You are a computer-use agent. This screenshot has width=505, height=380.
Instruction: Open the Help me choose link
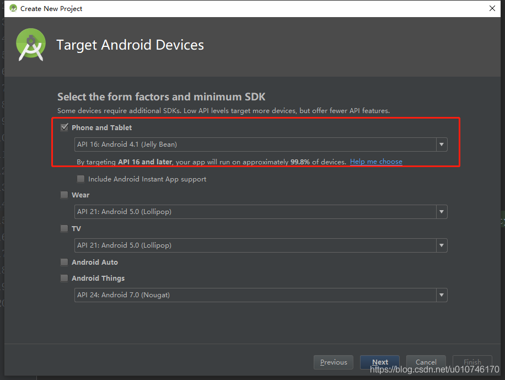click(x=376, y=162)
